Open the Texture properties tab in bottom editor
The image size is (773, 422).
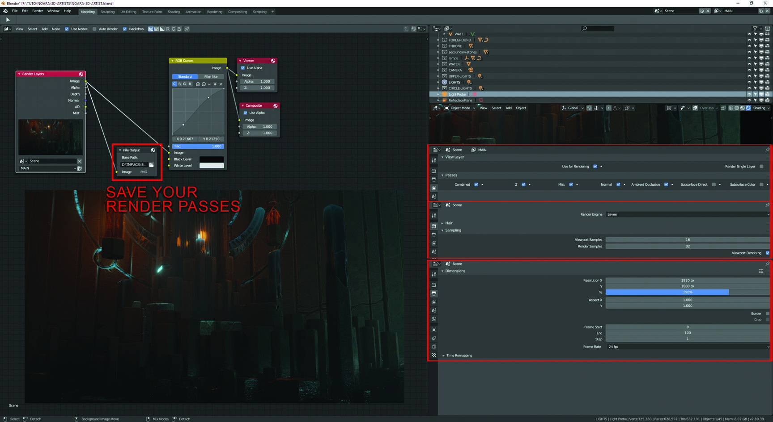[433, 355]
